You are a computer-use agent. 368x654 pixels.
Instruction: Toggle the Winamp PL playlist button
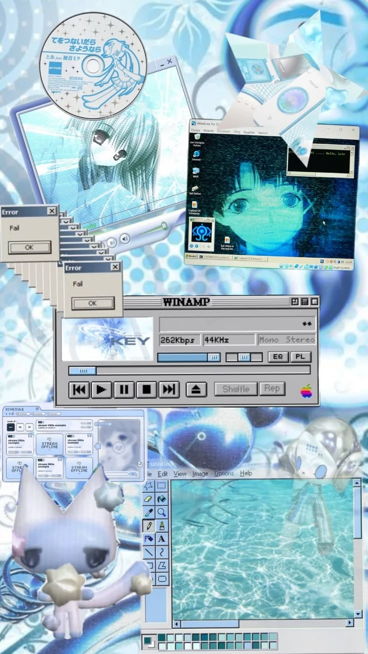(300, 357)
